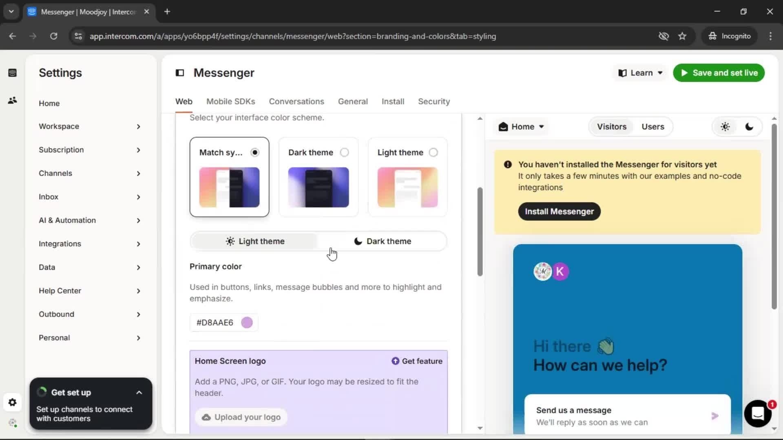Collapse the Get set up panel
The image size is (783, 440).
point(139,393)
